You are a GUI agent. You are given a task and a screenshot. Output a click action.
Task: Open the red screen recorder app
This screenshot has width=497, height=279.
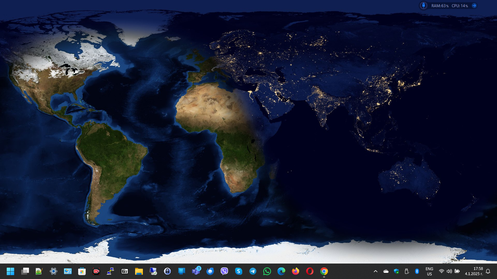point(96,271)
